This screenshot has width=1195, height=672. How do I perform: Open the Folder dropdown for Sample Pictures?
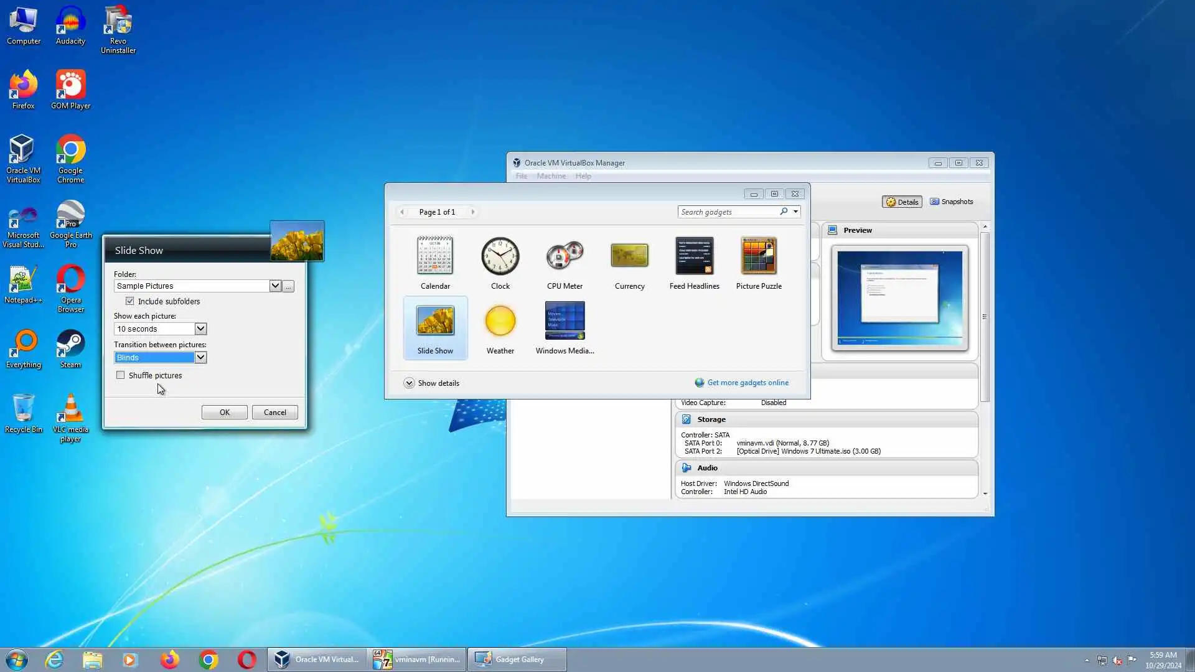coord(274,286)
